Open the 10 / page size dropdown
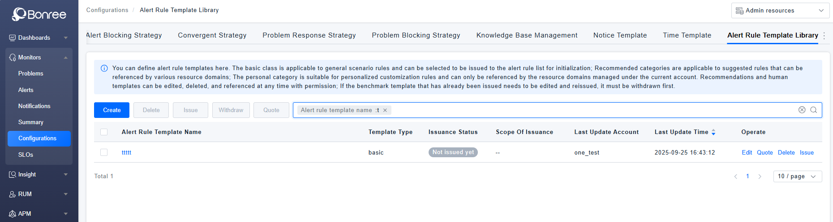This screenshot has height=222, width=833. 797,176
